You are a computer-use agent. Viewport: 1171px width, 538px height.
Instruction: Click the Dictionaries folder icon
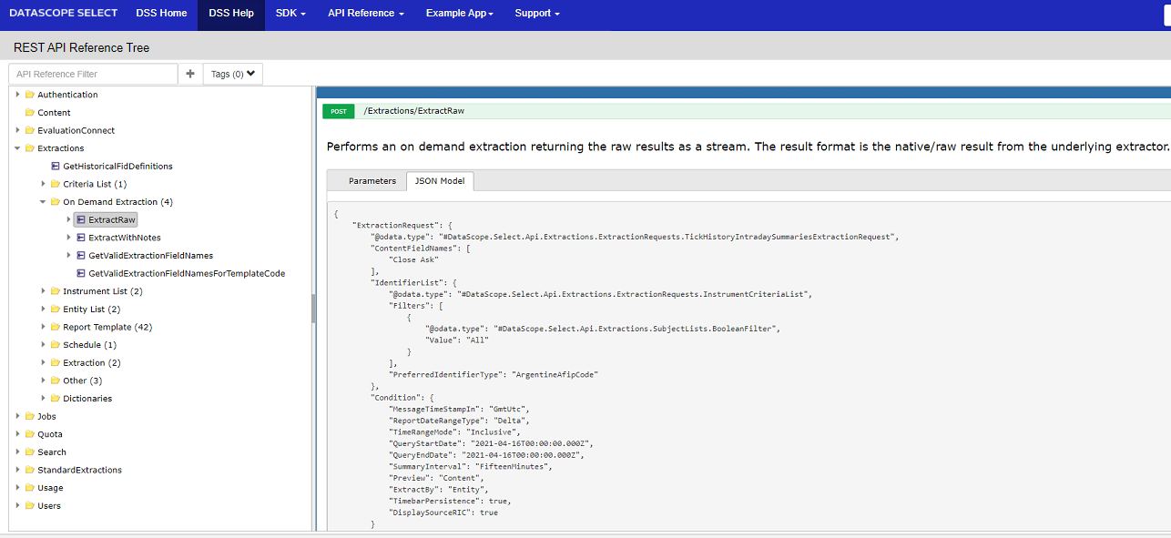[x=55, y=399]
